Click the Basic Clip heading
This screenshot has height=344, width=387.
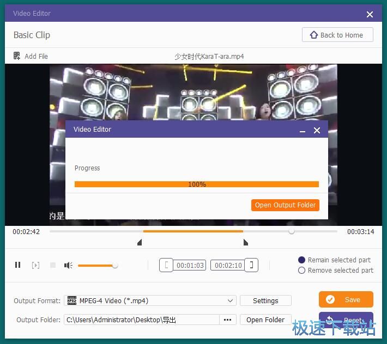[x=32, y=35]
